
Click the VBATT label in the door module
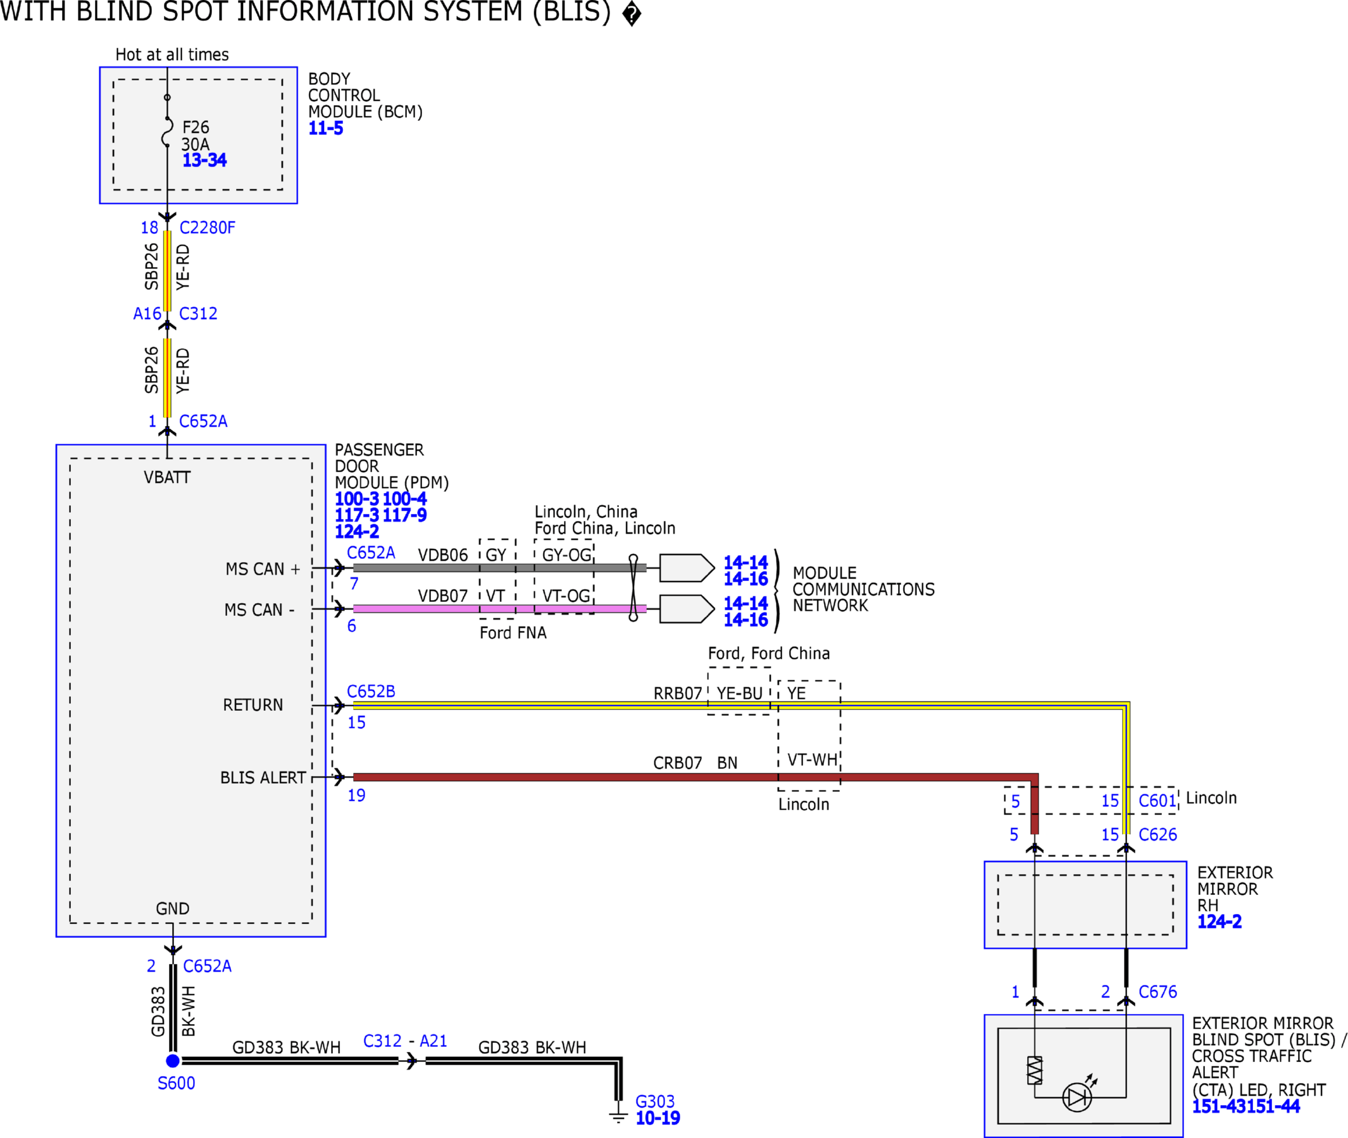(x=167, y=477)
